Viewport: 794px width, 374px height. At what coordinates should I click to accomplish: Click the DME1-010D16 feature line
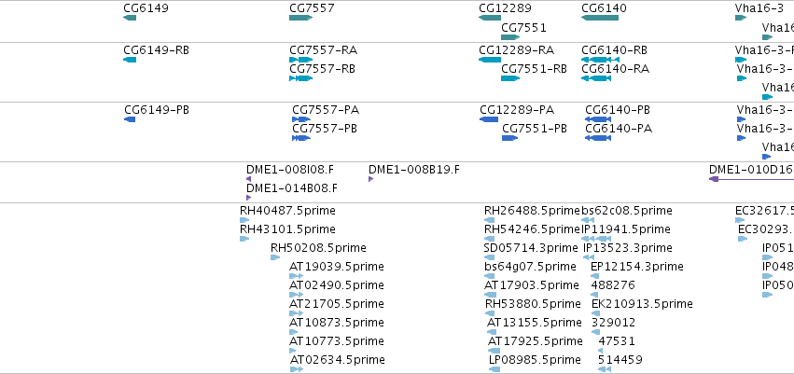(751, 179)
